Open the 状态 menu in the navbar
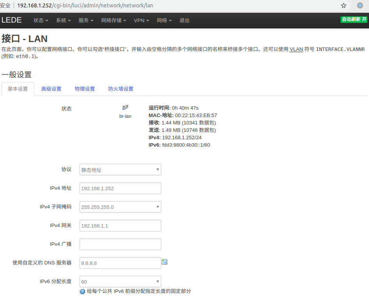Viewport: 369px width, 296px height. tap(41, 20)
